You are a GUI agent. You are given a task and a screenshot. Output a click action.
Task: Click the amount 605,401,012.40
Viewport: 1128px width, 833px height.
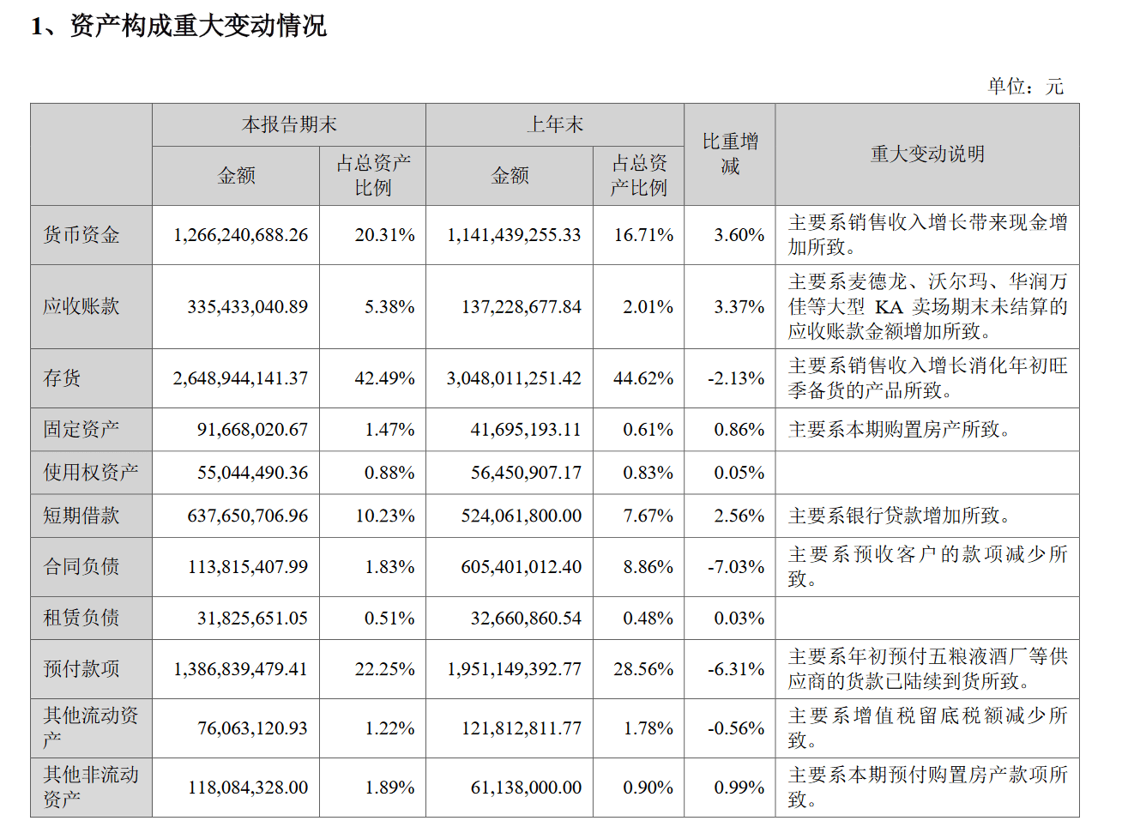point(522,567)
